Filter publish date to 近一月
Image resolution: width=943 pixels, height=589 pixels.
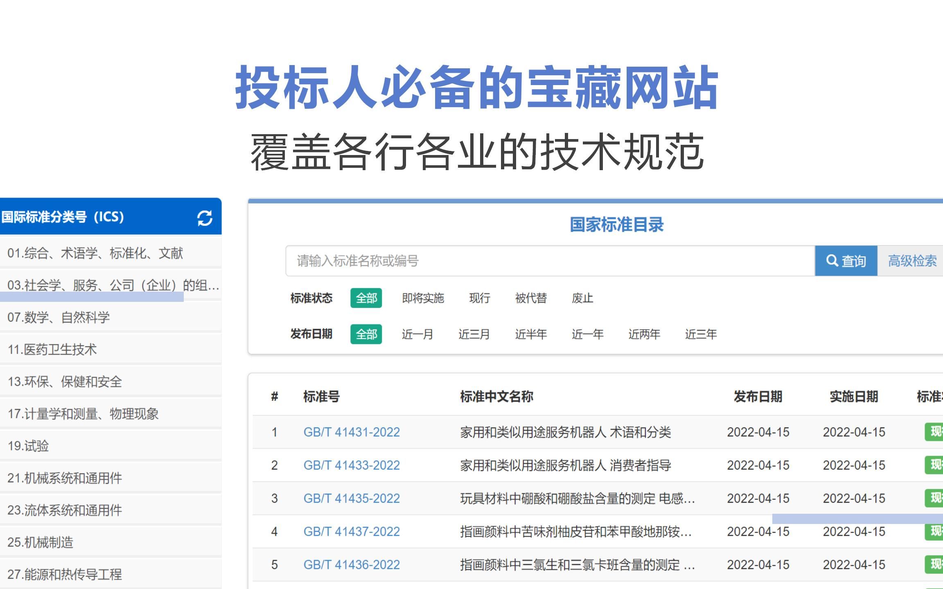[417, 334]
